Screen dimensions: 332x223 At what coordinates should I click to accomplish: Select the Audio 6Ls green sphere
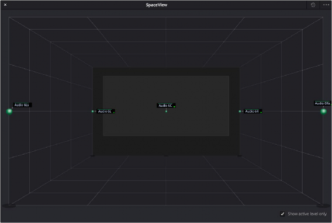pyautogui.click(x=9, y=111)
